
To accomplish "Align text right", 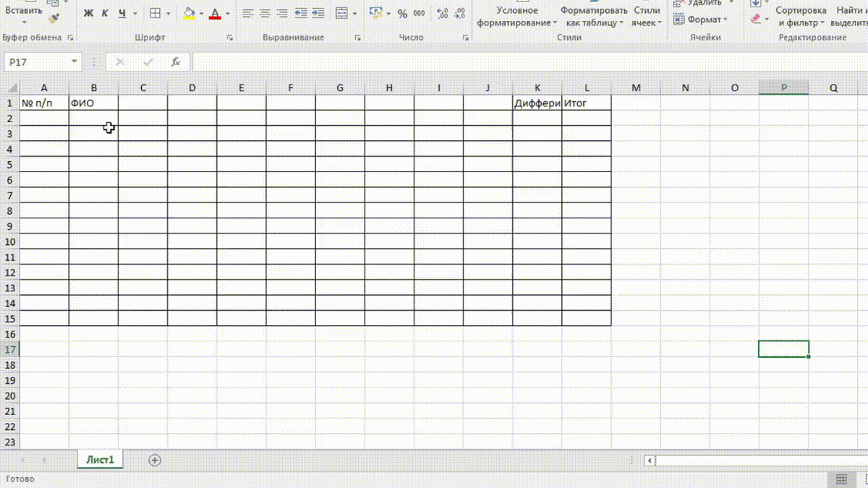I will click(281, 14).
